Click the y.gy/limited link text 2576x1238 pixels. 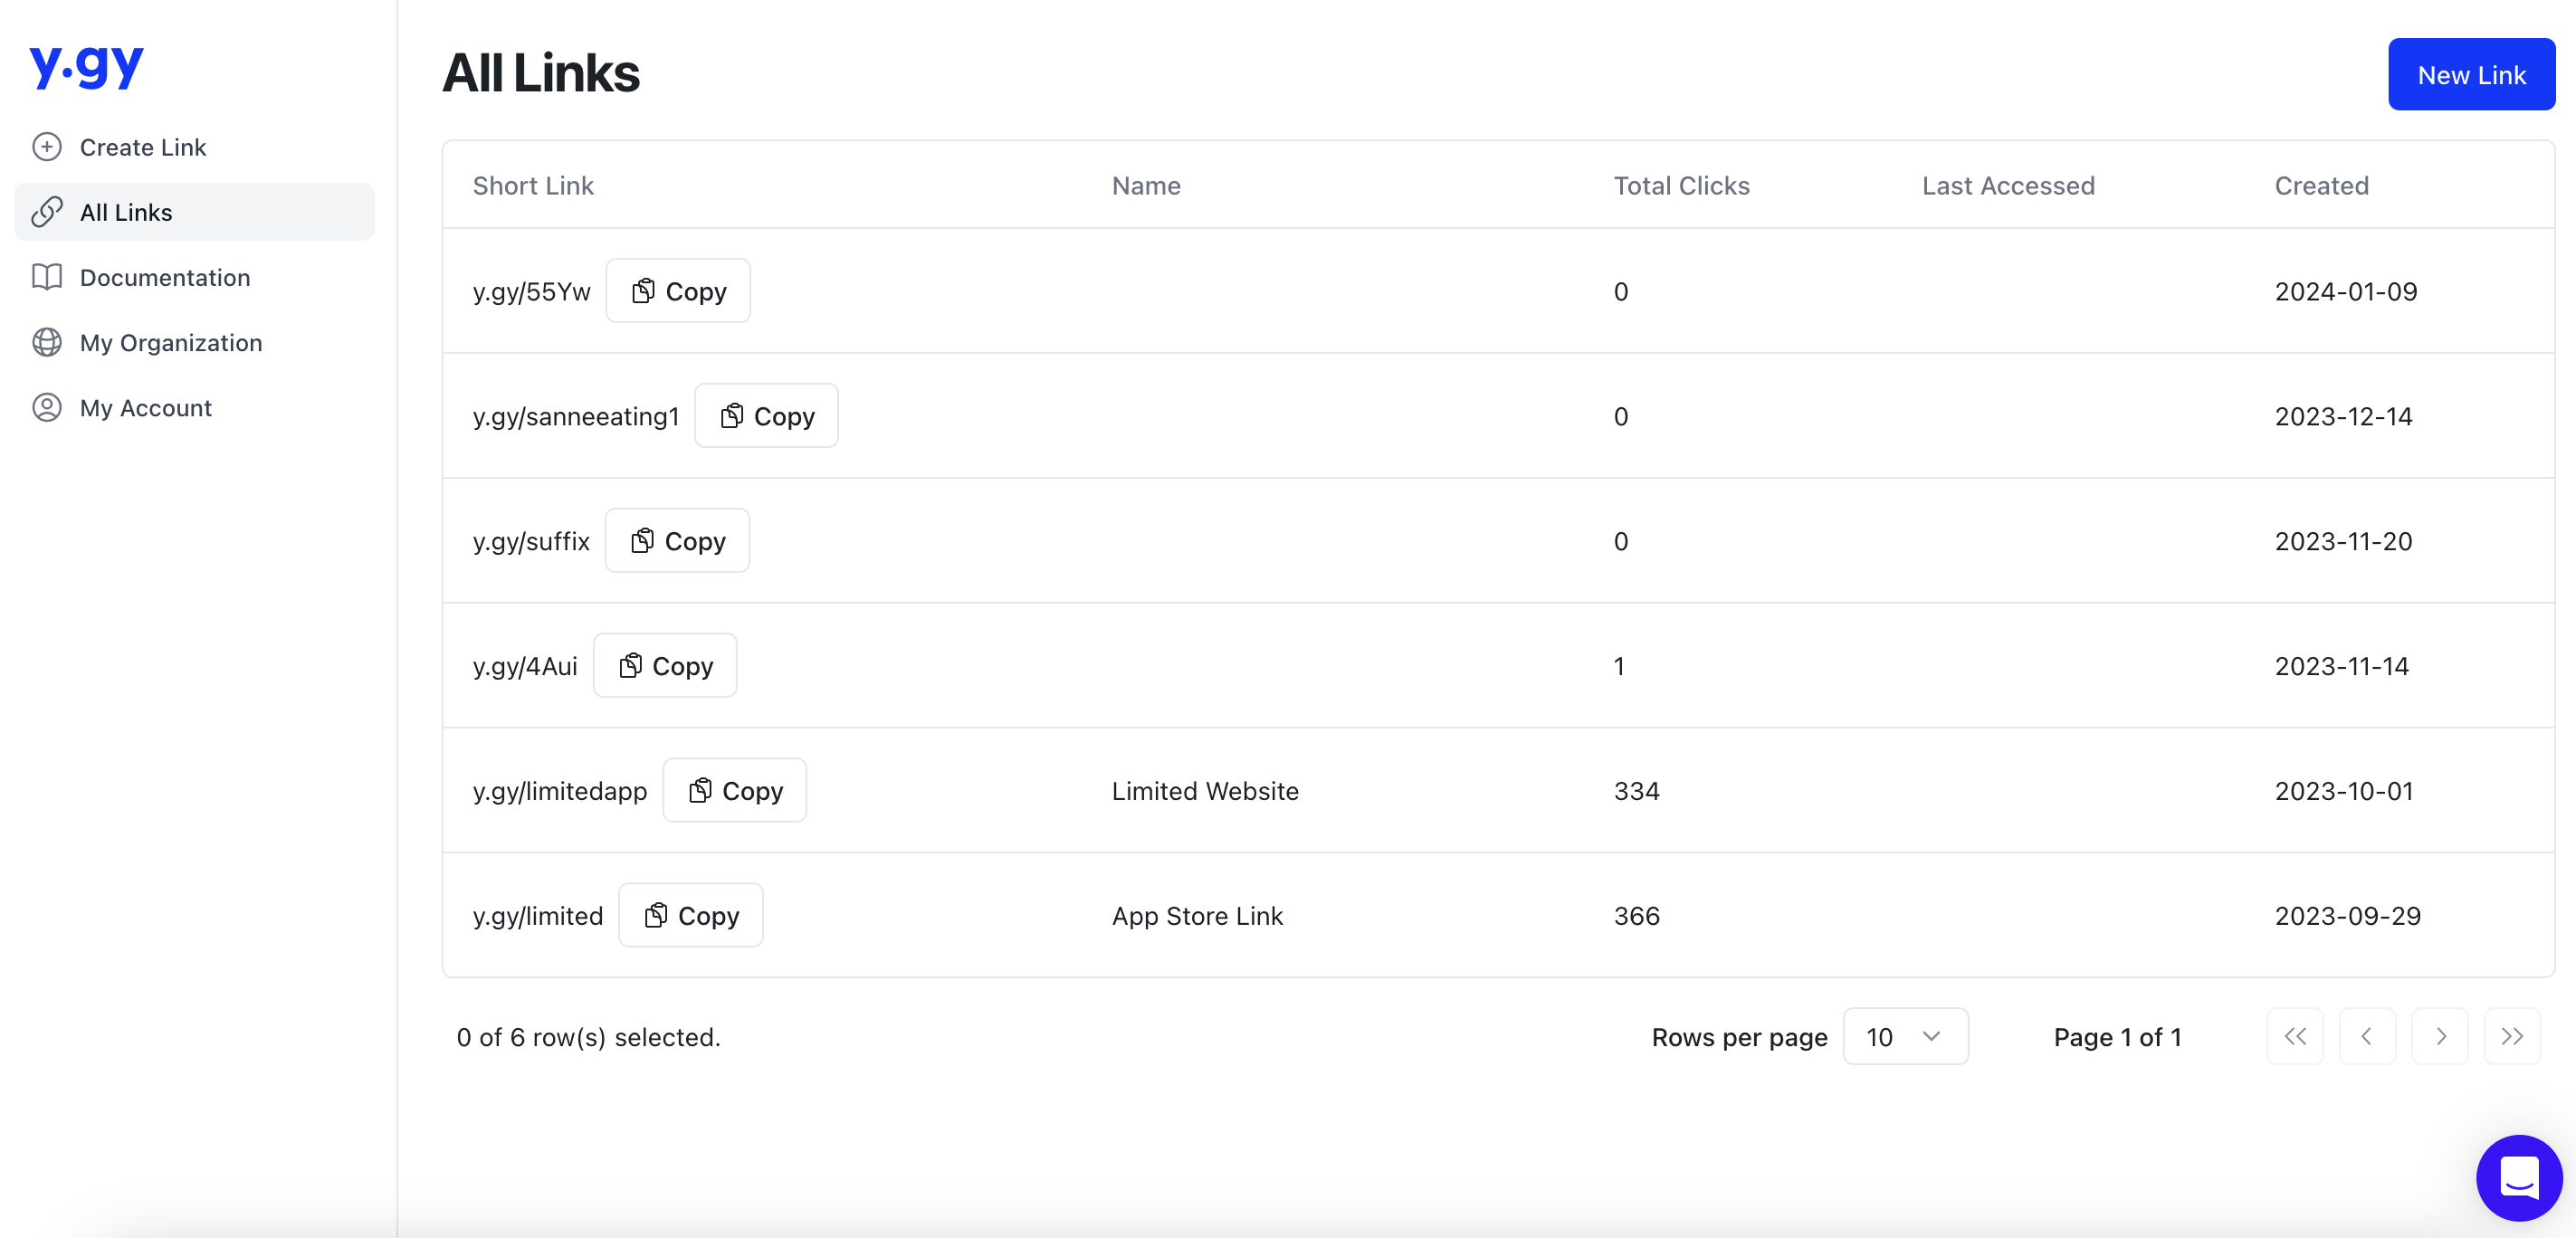click(538, 916)
